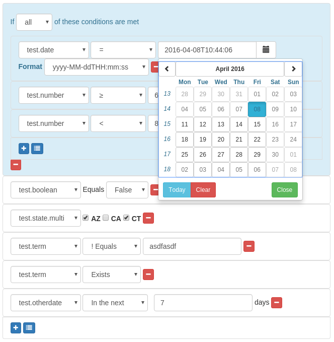
Task: Remove the test.state.multi condition with the minus icon
Action: click(148, 218)
